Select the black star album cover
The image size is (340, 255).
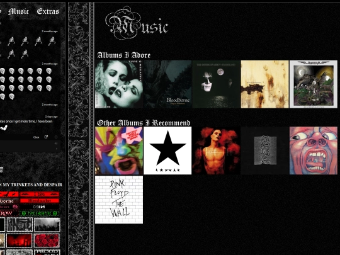[167, 150]
